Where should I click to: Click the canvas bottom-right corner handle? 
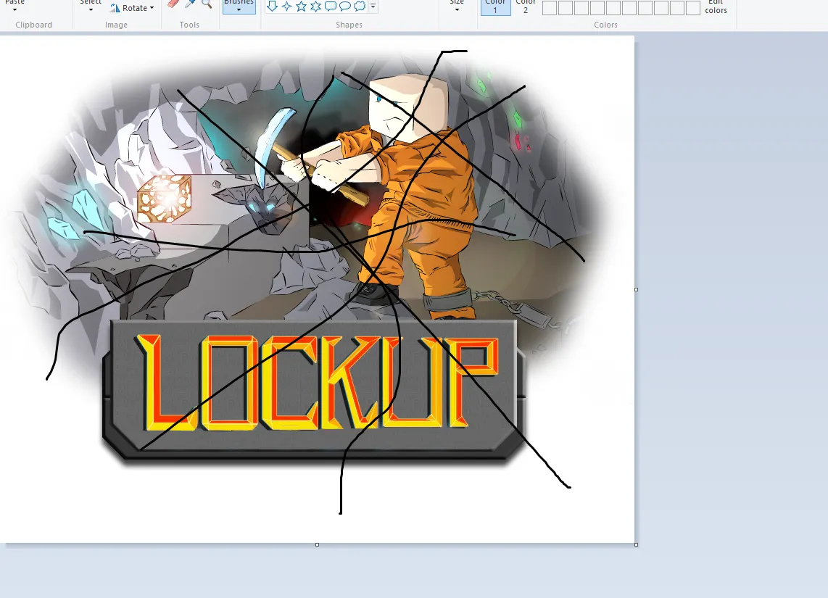pyautogui.click(x=637, y=544)
